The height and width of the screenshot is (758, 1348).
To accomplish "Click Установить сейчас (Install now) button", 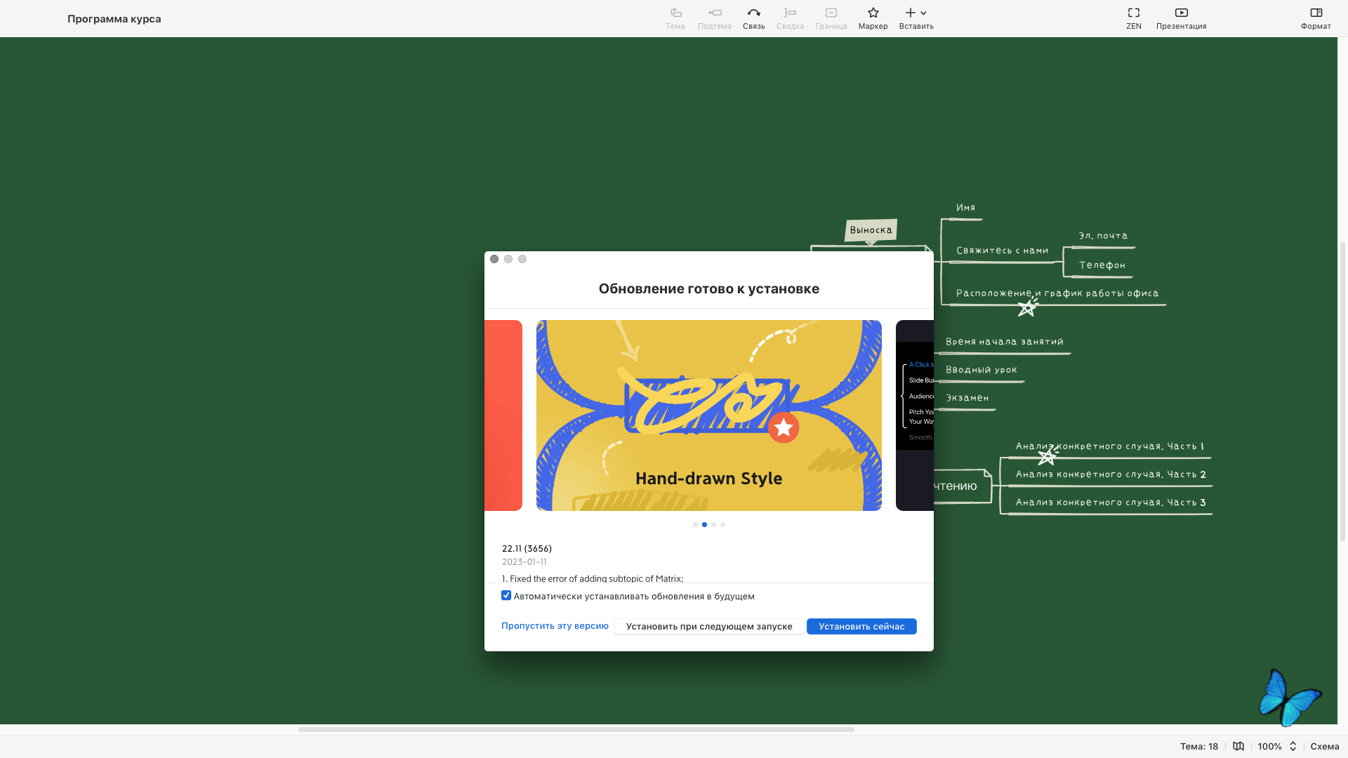I will [x=861, y=626].
